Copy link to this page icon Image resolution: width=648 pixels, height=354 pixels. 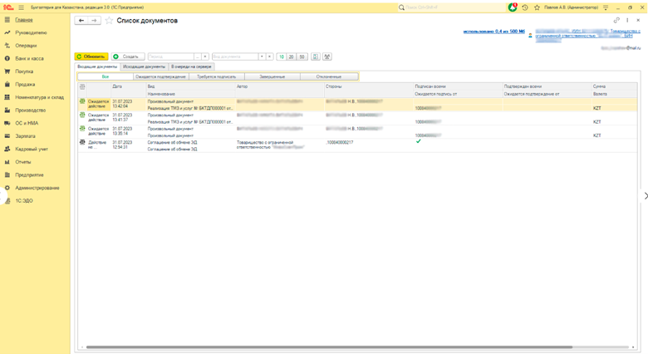(616, 21)
